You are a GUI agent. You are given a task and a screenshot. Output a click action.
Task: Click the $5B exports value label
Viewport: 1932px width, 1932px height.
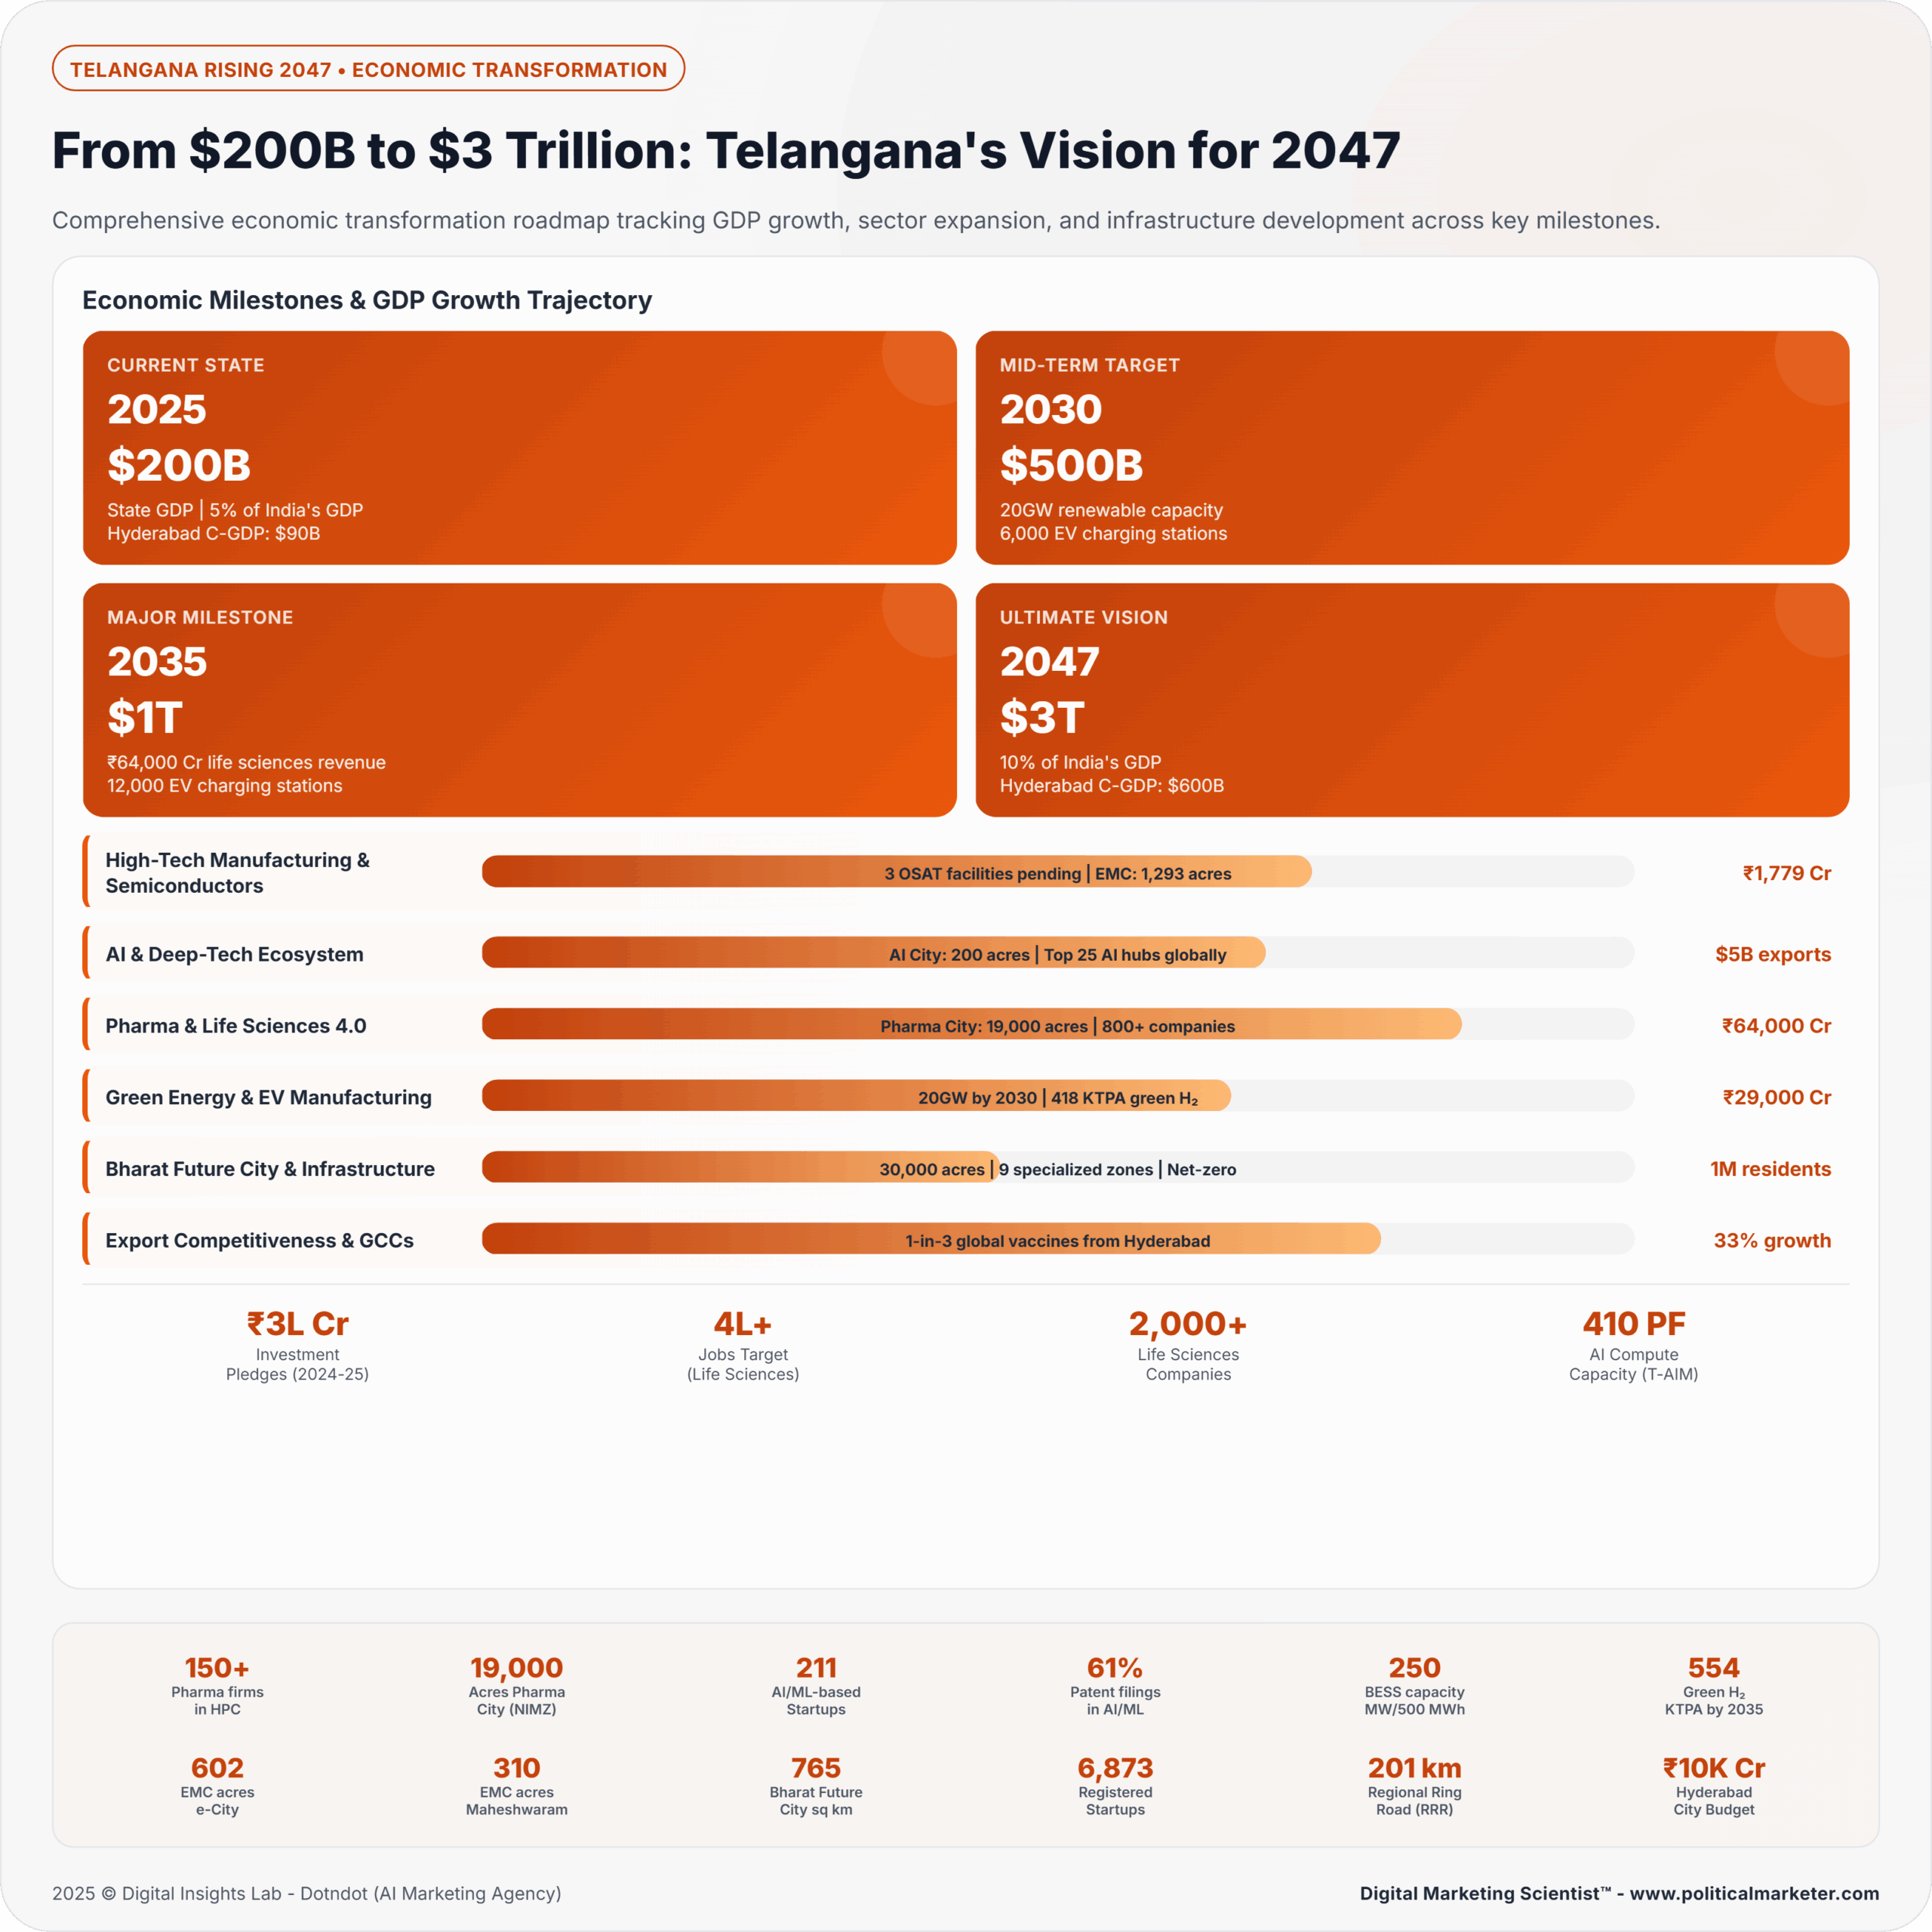1772,954
